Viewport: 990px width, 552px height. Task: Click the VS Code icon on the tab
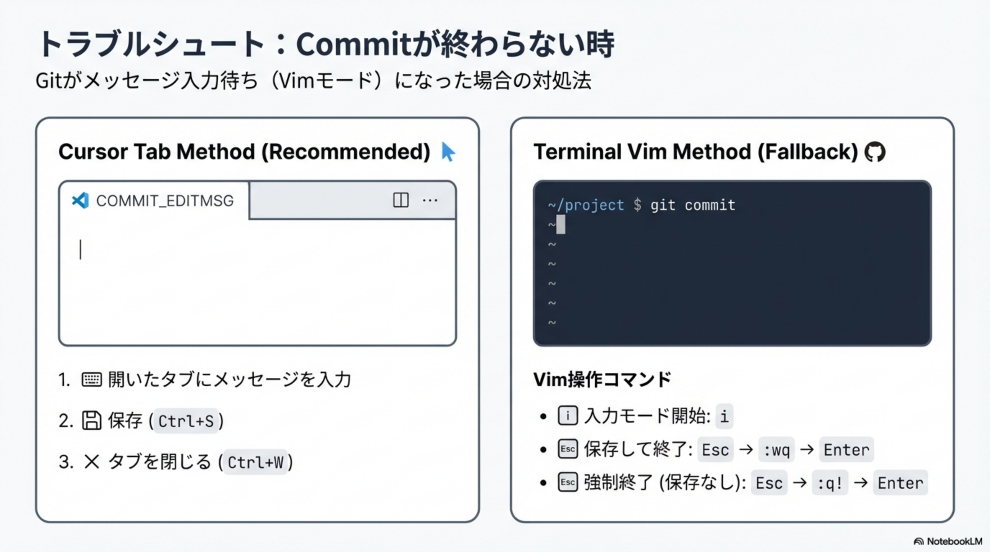(x=80, y=201)
